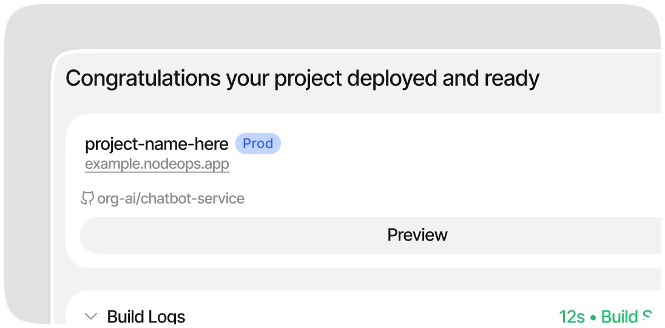Image resolution: width=665 pixels, height=328 pixels.
Task: Click the green dot separator in build status
Action: point(593,318)
